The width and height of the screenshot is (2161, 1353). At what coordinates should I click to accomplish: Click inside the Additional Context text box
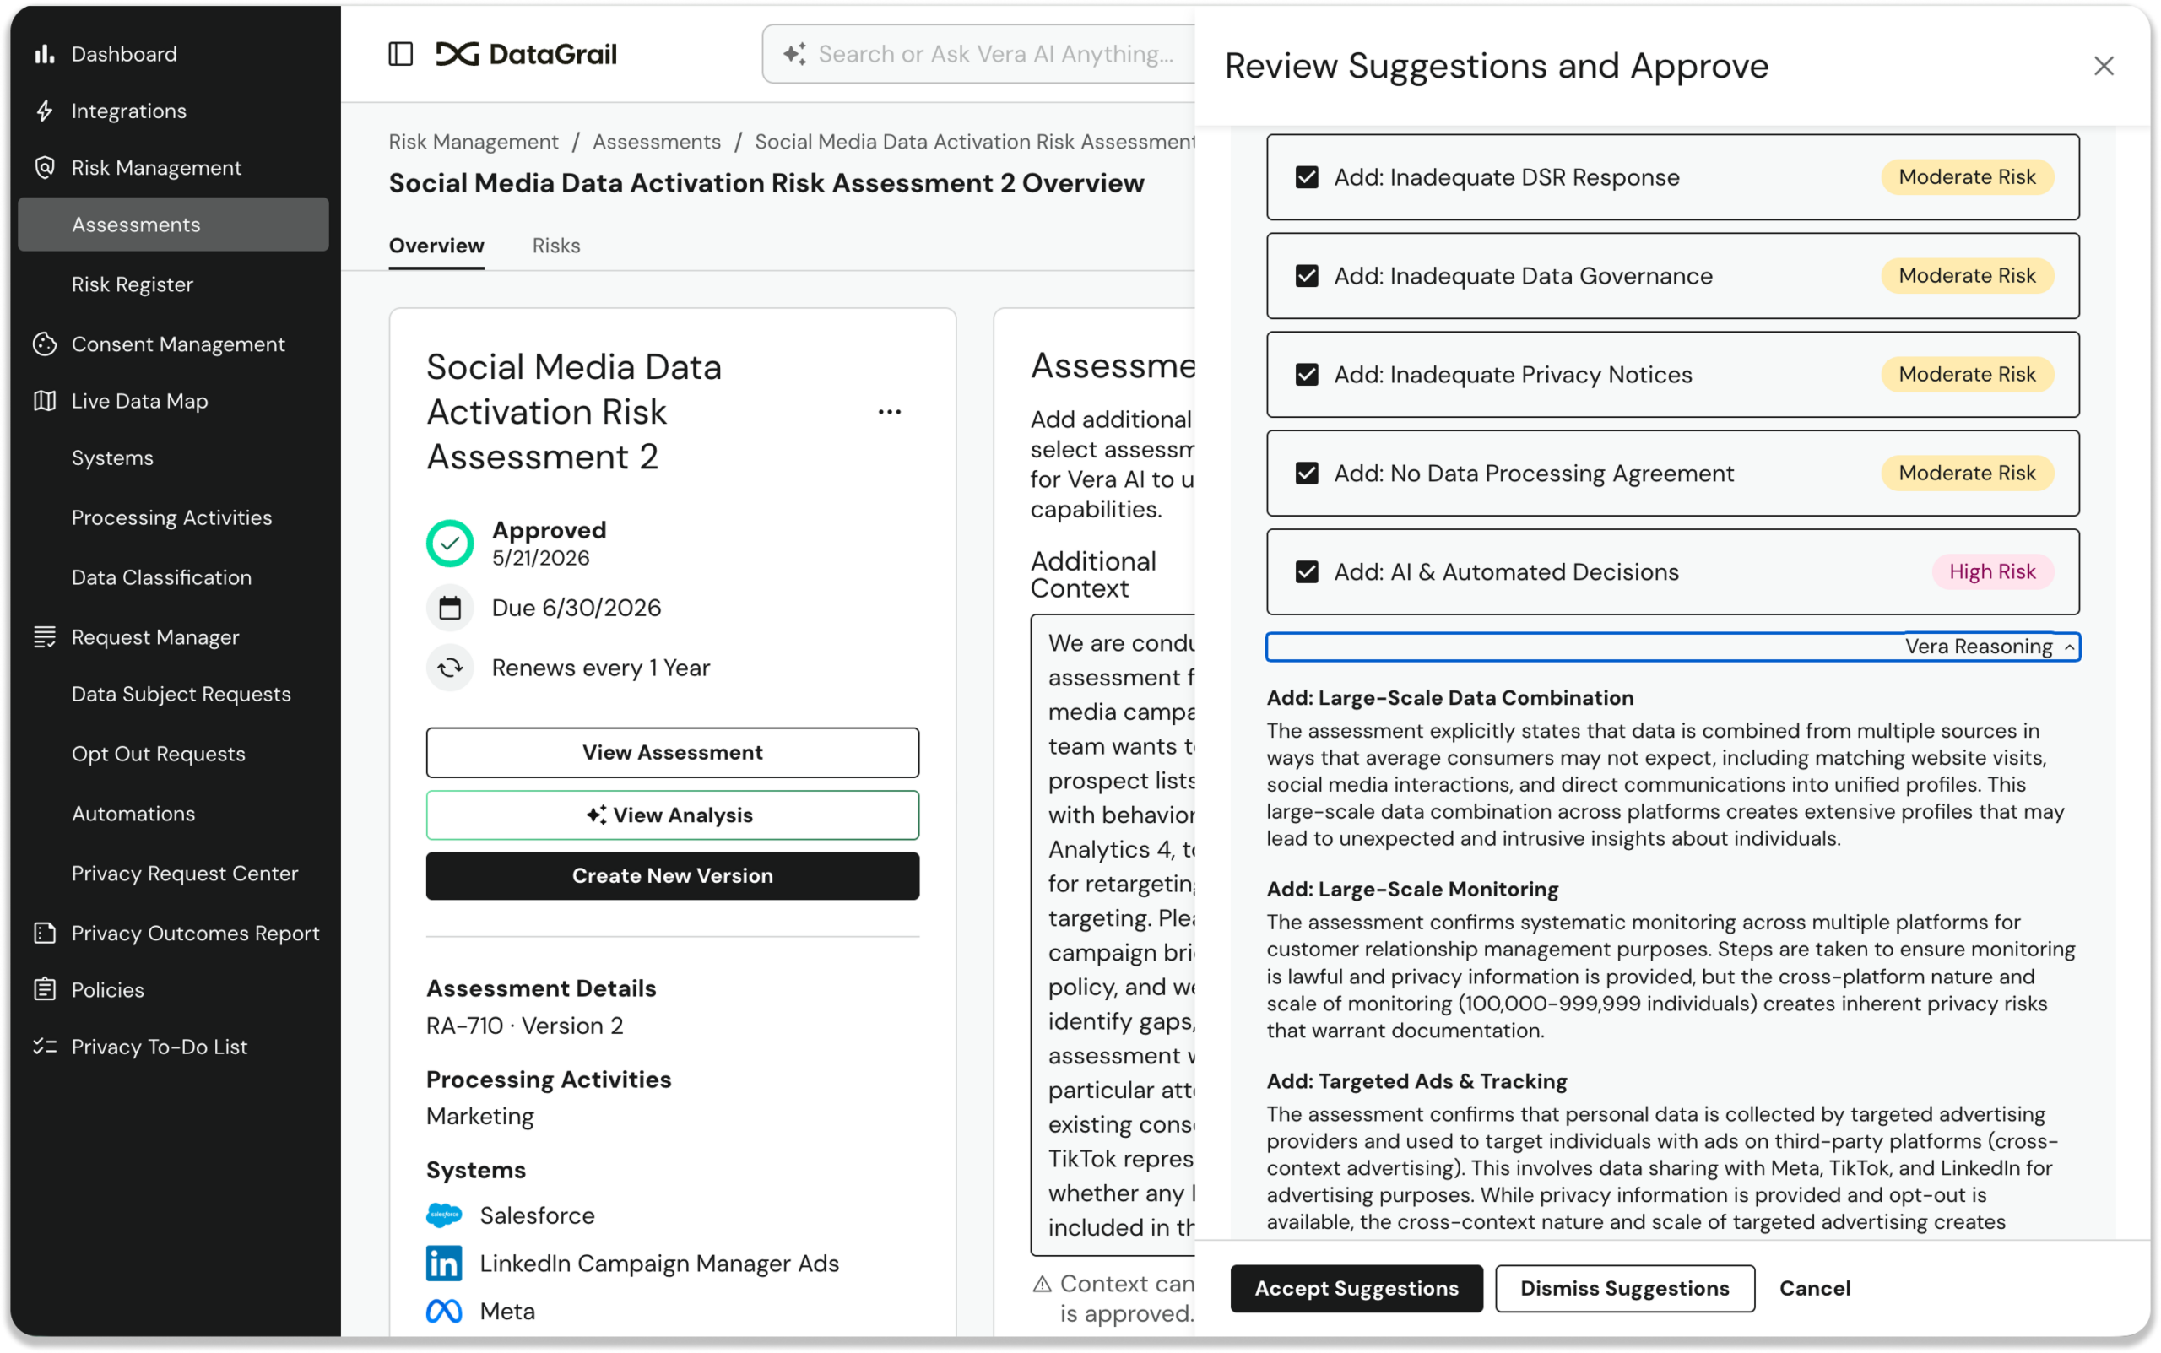pos(1113,934)
